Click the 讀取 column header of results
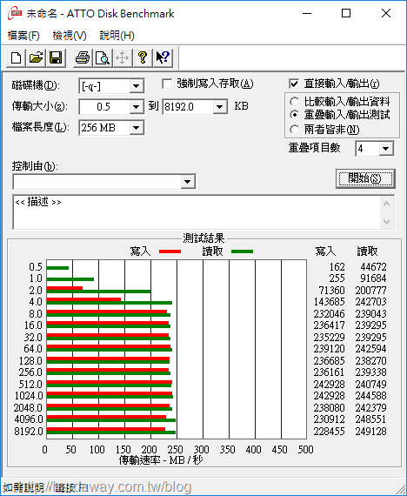Viewport: 407px width, 496px height. [367, 251]
